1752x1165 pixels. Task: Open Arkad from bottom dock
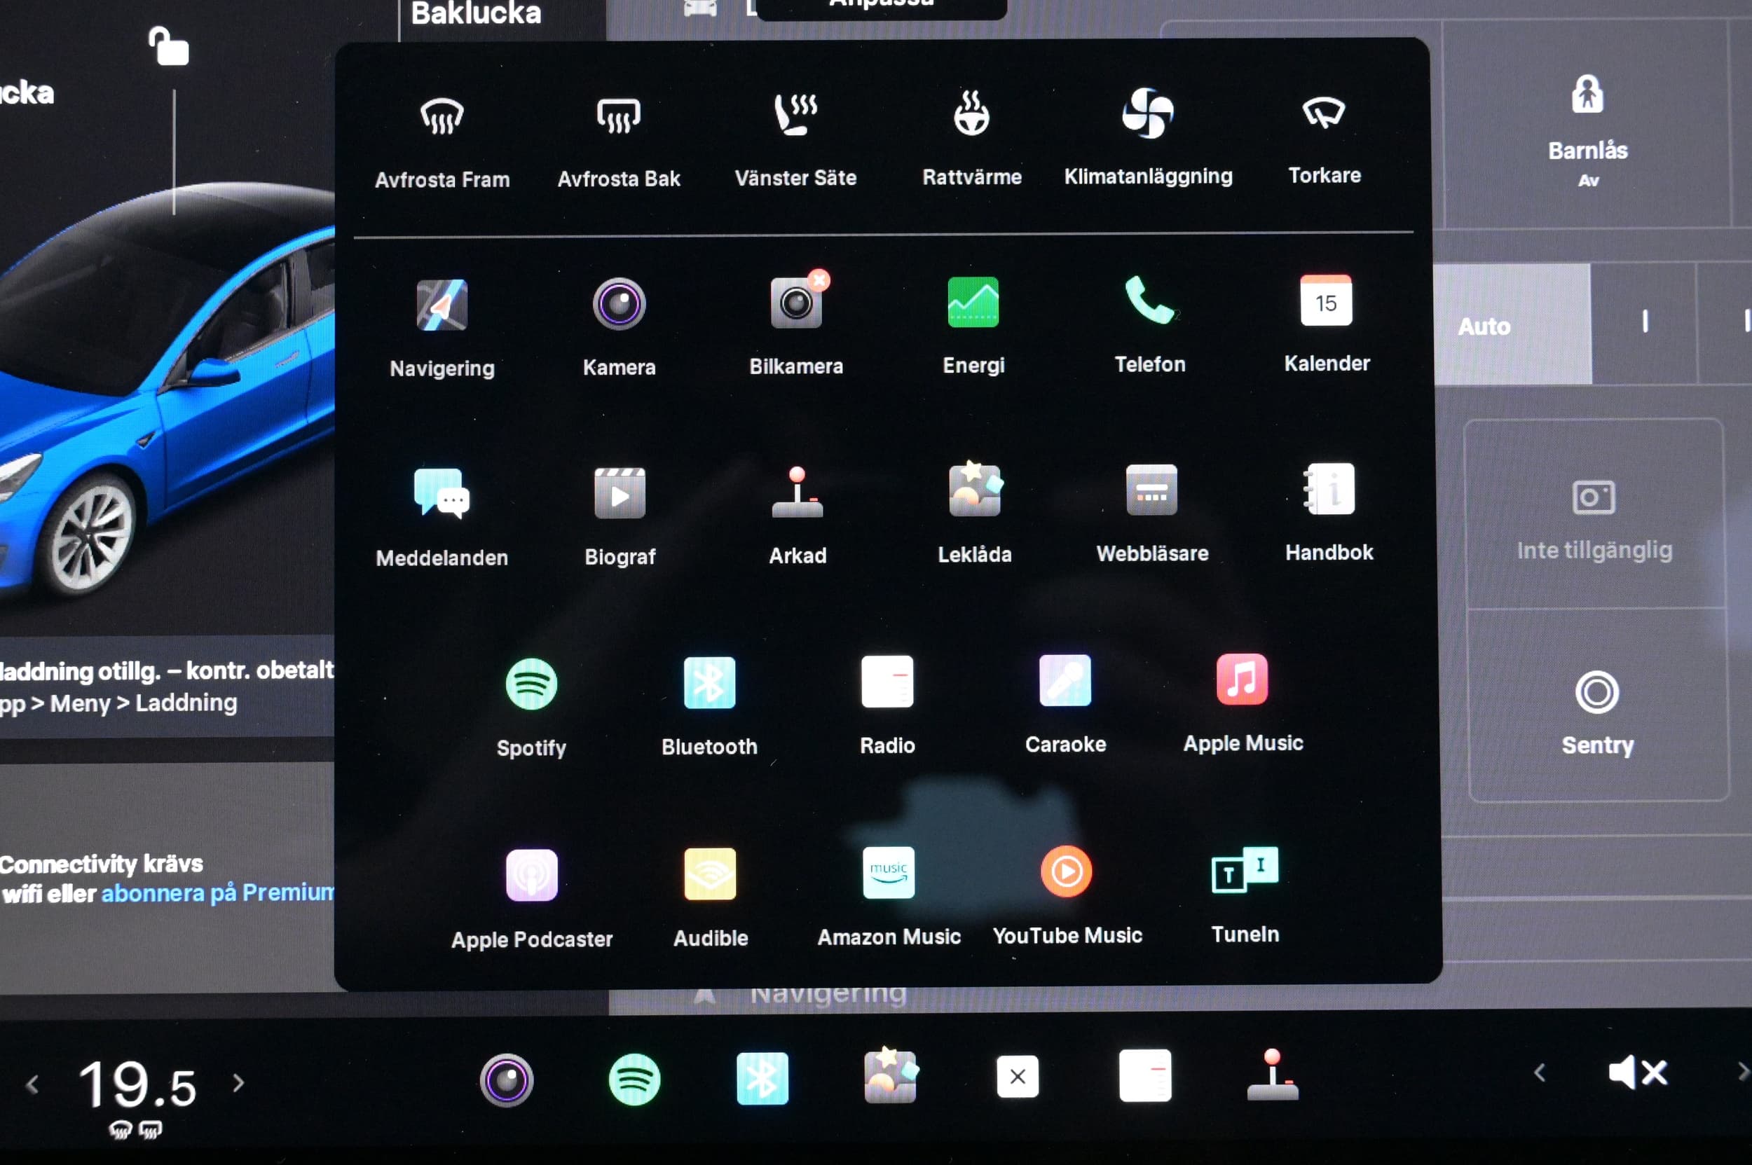(1273, 1075)
